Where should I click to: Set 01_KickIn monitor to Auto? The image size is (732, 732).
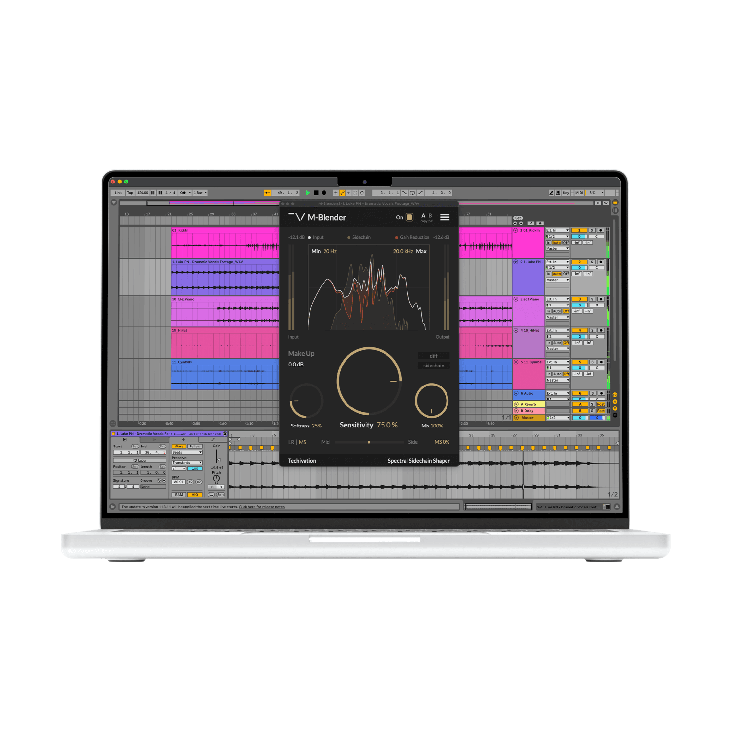[557, 243]
